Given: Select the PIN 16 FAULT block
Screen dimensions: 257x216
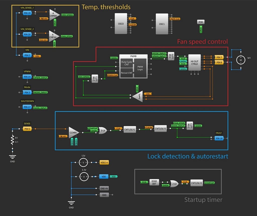Looking at the screenshot, I should point(219,138).
